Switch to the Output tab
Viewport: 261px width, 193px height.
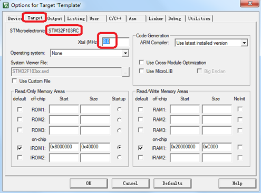click(x=55, y=18)
